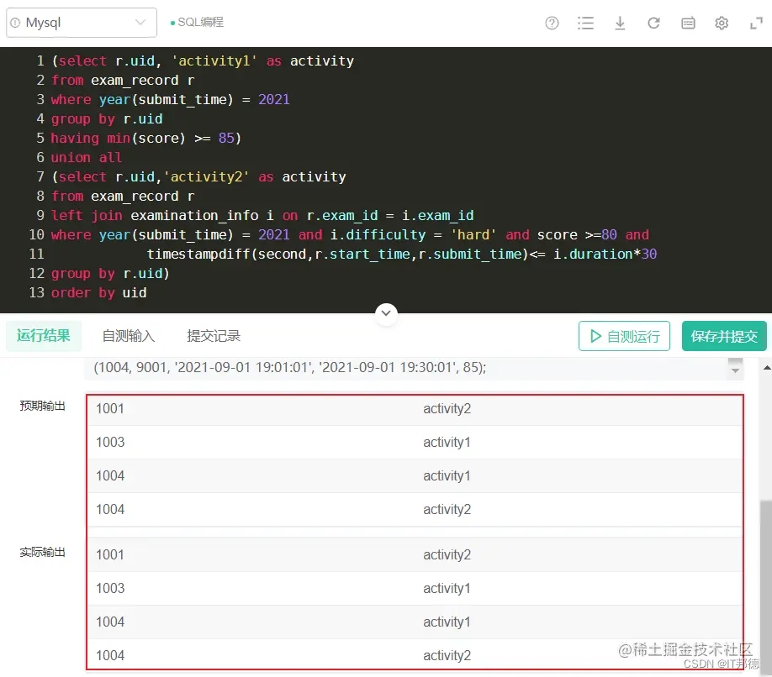Open the problem list icon

pos(585,24)
